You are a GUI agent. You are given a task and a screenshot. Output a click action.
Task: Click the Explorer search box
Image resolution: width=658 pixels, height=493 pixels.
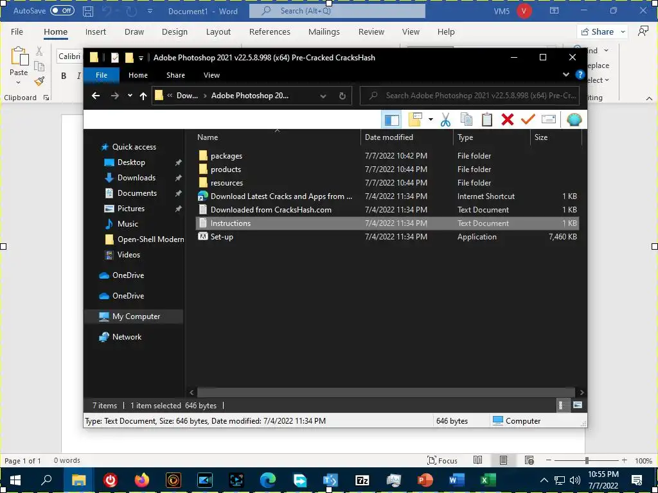(x=470, y=96)
